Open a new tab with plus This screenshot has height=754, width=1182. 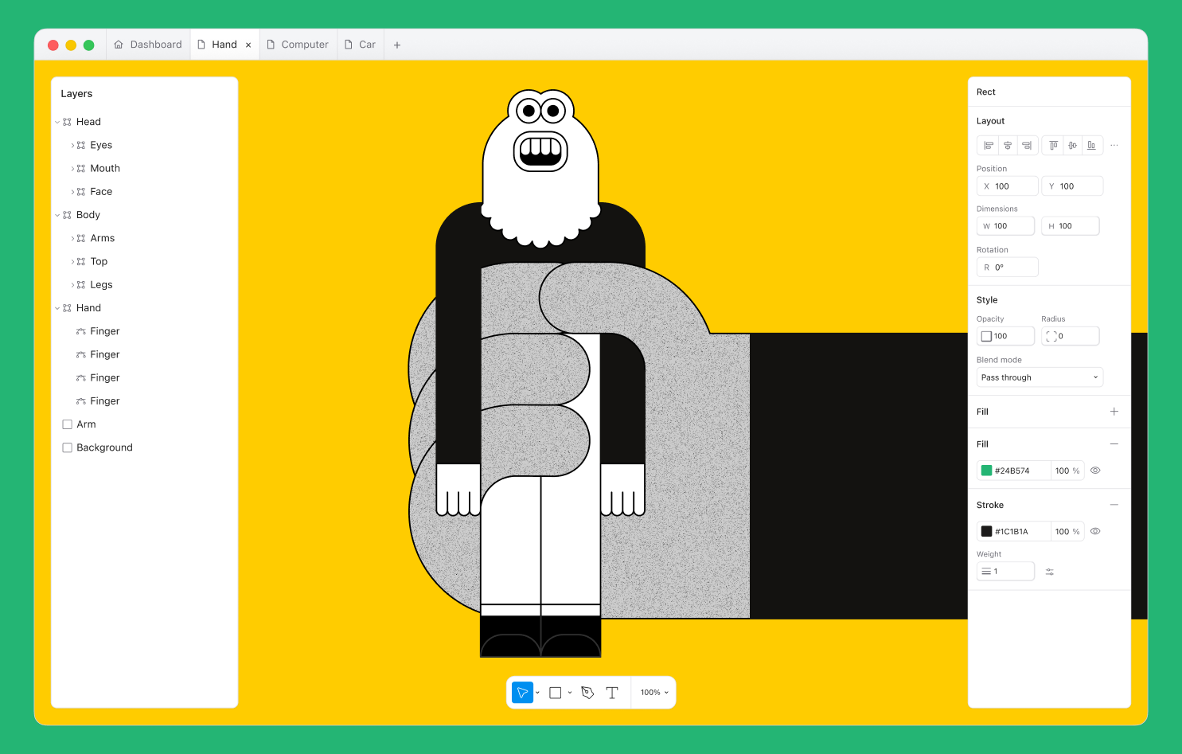tap(397, 45)
